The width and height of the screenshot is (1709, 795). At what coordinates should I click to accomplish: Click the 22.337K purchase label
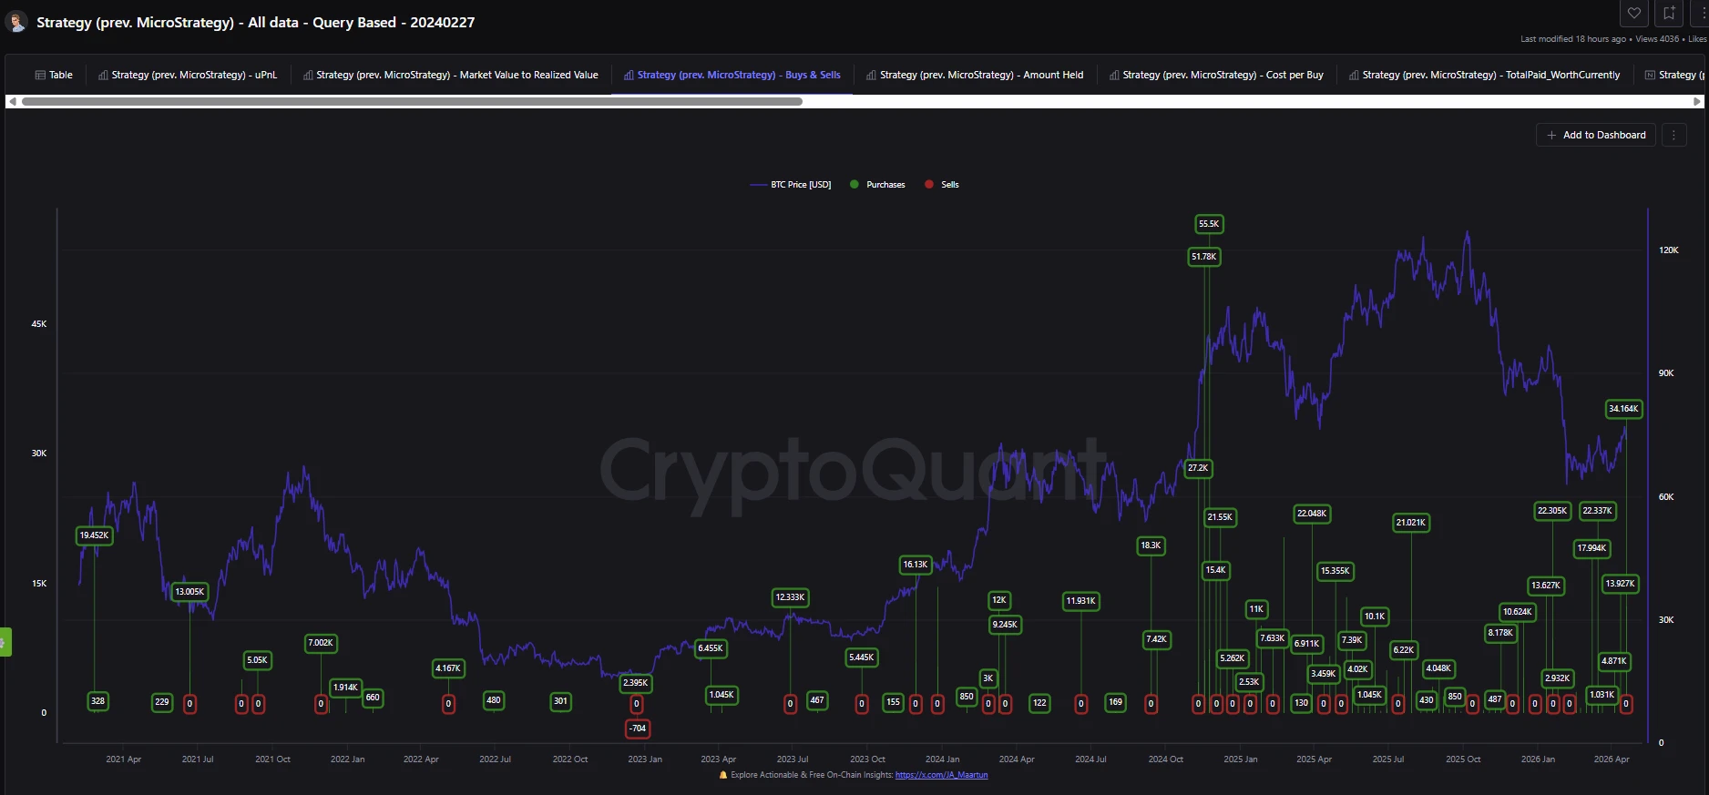click(x=1598, y=511)
